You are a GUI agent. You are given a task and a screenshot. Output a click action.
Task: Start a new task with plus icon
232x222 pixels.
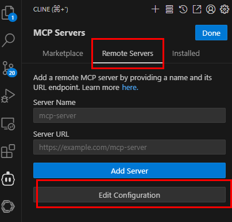click(x=155, y=9)
